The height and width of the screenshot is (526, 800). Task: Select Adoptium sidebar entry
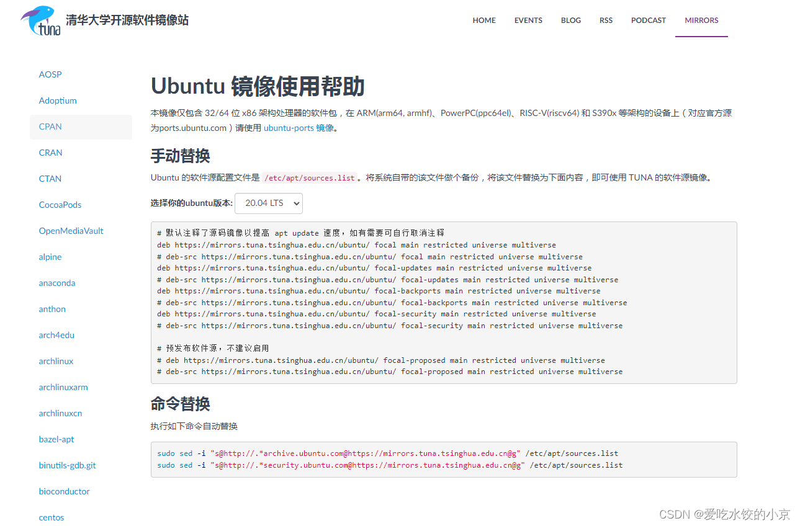point(58,100)
